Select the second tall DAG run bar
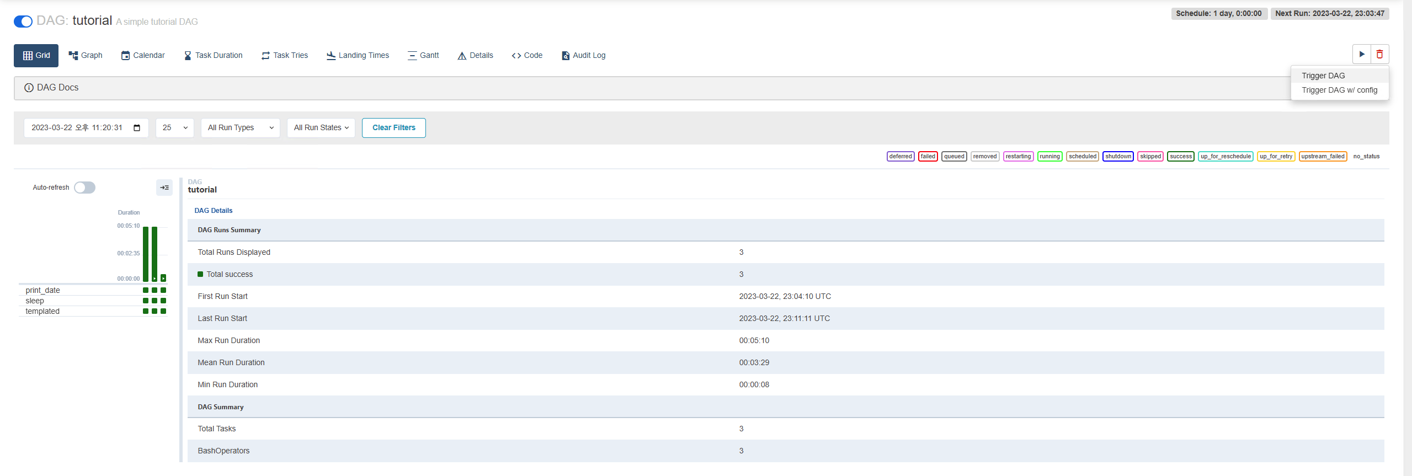Screen dimensions: 1412x476 pyautogui.click(x=154, y=254)
